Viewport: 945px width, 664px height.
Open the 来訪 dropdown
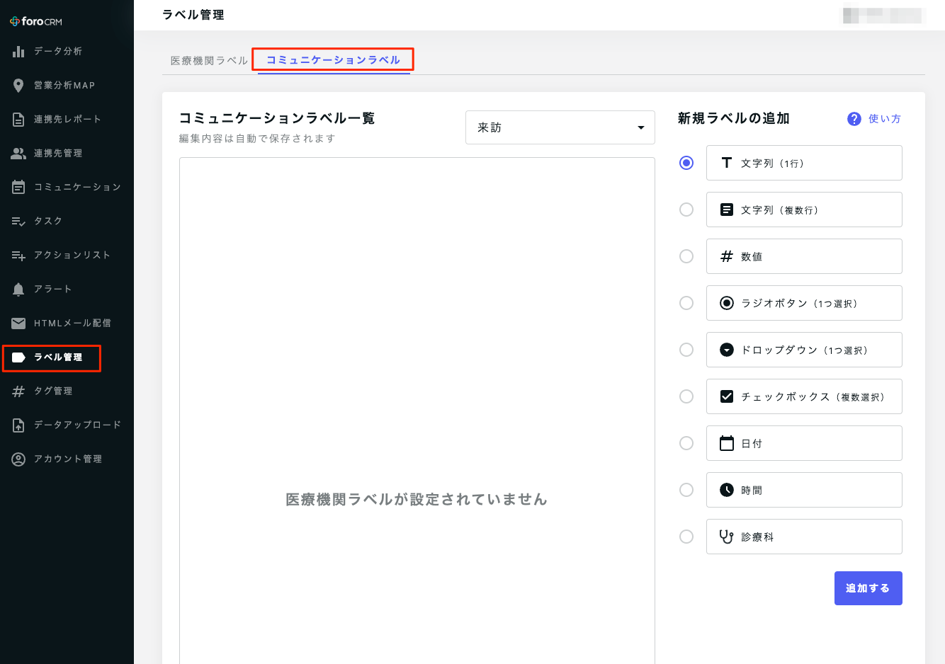click(560, 127)
